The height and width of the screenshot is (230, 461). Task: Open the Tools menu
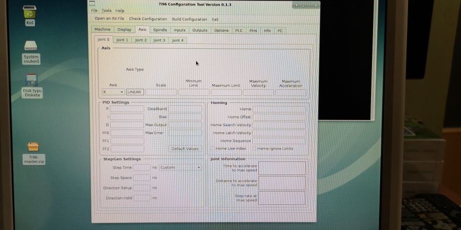(x=106, y=11)
